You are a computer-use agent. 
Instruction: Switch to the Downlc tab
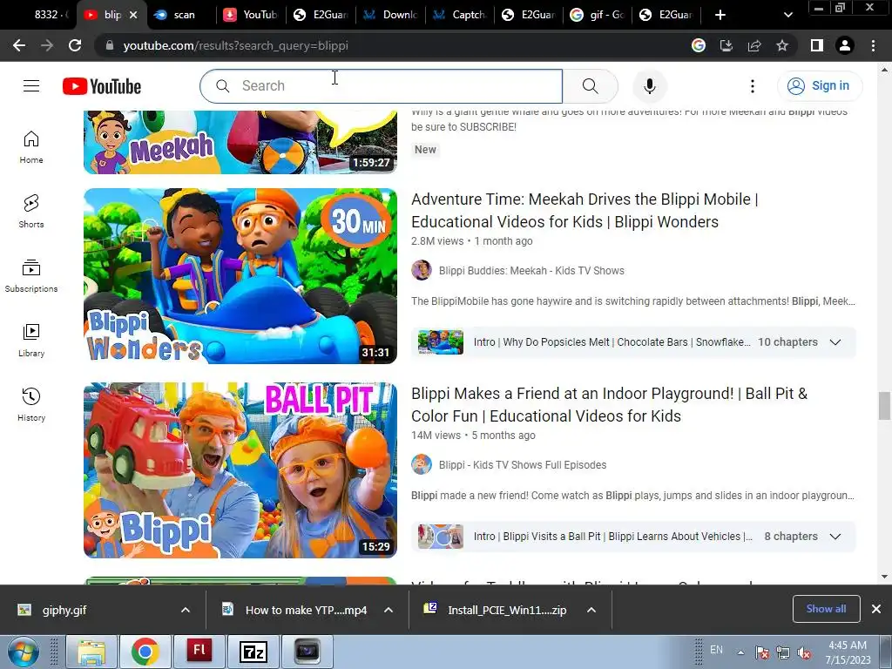click(391, 15)
